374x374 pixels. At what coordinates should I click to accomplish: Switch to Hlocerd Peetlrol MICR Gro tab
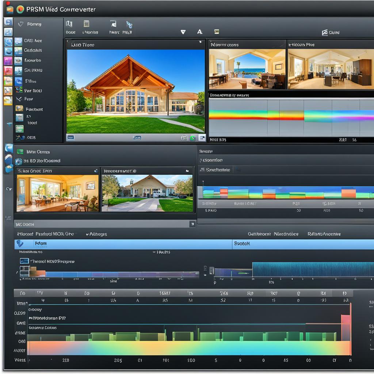(45, 234)
